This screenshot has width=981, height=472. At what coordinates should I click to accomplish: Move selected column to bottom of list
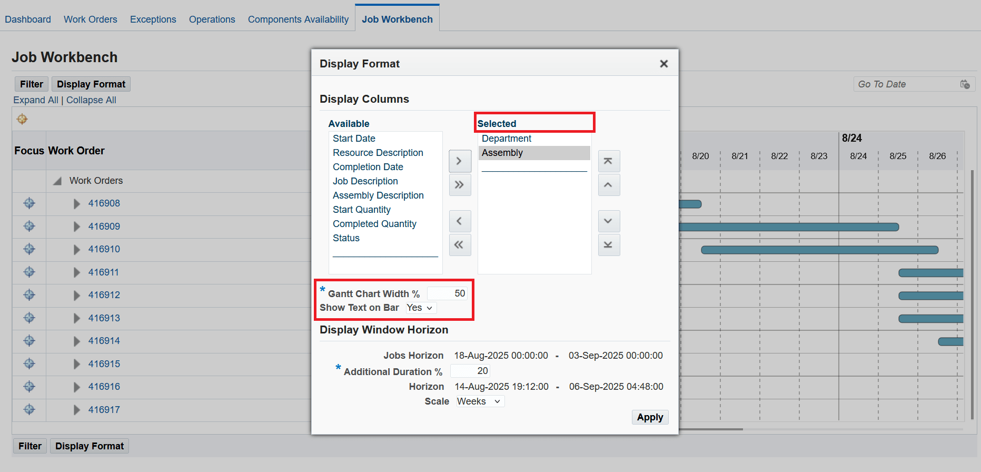[608, 245]
